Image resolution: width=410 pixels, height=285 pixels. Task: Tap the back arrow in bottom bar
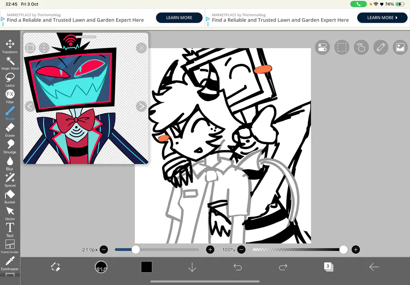[x=374, y=267]
